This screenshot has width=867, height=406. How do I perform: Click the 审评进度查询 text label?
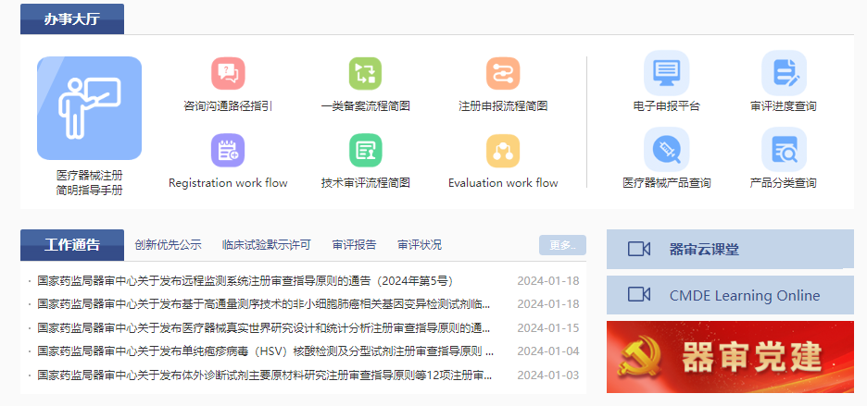pyautogui.click(x=784, y=106)
